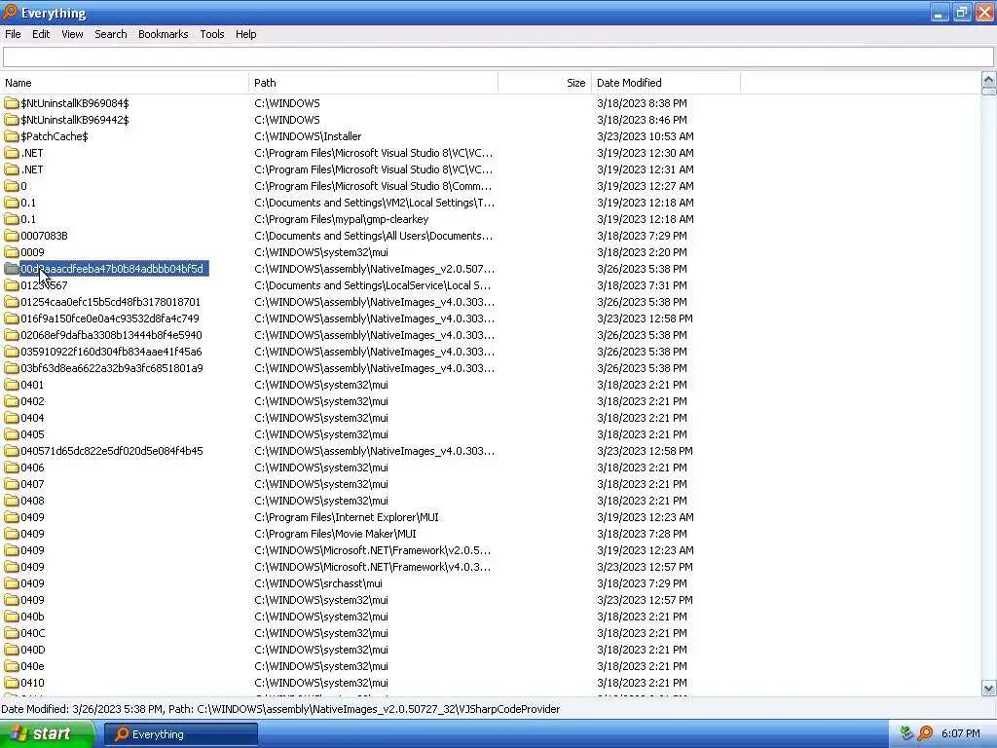Click folder icon of 0402

12,400
